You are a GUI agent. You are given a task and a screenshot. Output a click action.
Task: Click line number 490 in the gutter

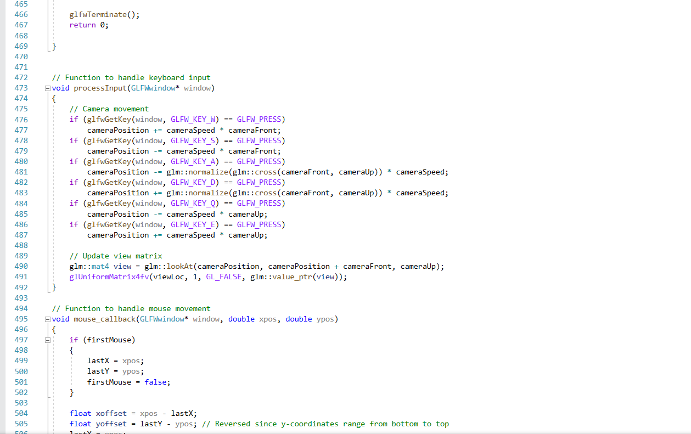tap(21, 266)
